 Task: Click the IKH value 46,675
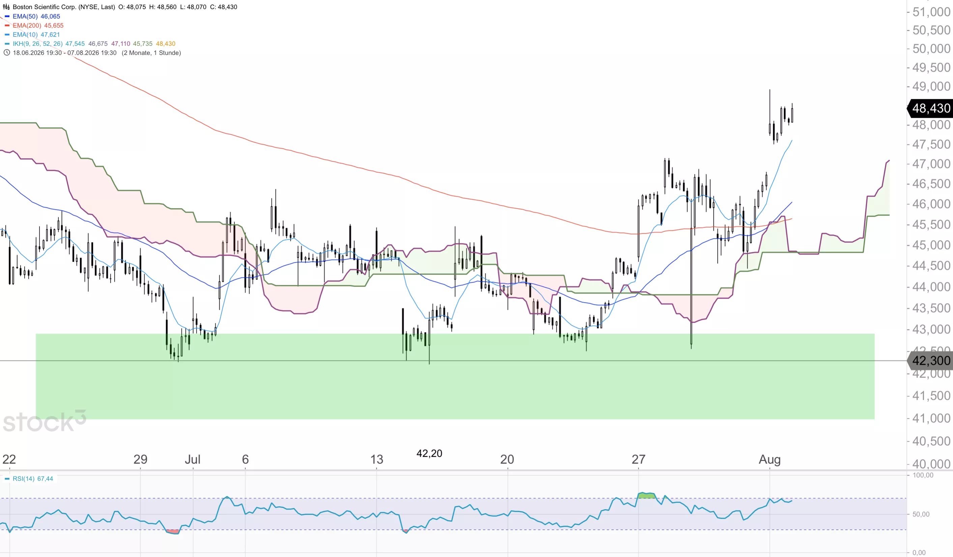click(98, 43)
